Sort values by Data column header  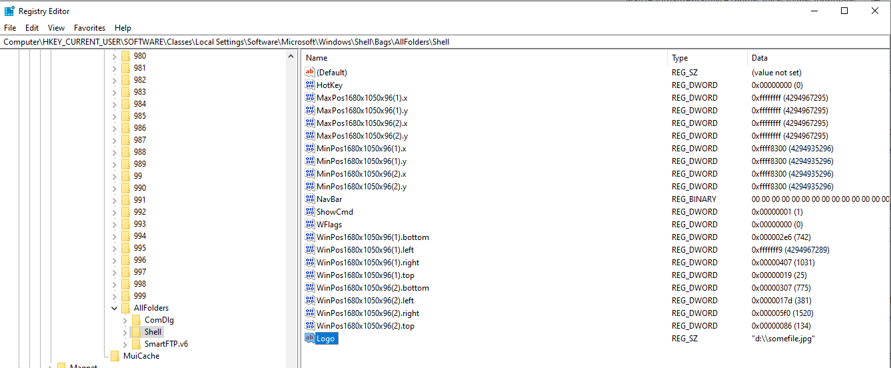tap(819, 58)
